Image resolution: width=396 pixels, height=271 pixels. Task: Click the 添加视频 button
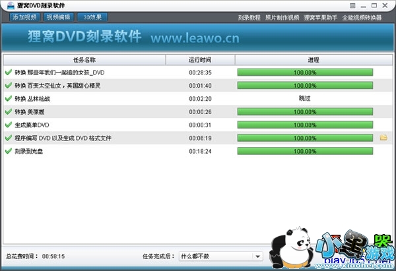[x=24, y=17]
